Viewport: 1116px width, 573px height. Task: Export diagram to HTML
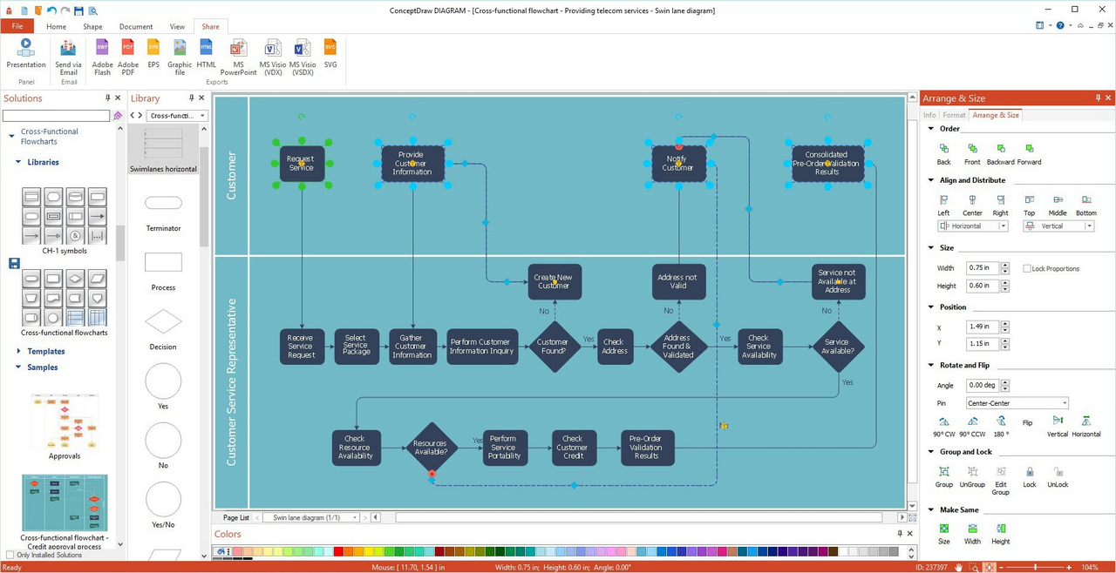[207, 54]
